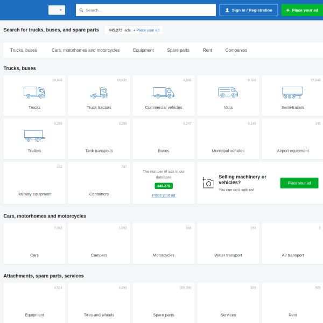Click the Truck tractors label
The height and width of the screenshot is (323, 323).
pyautogui.click(x=99, y=107)
